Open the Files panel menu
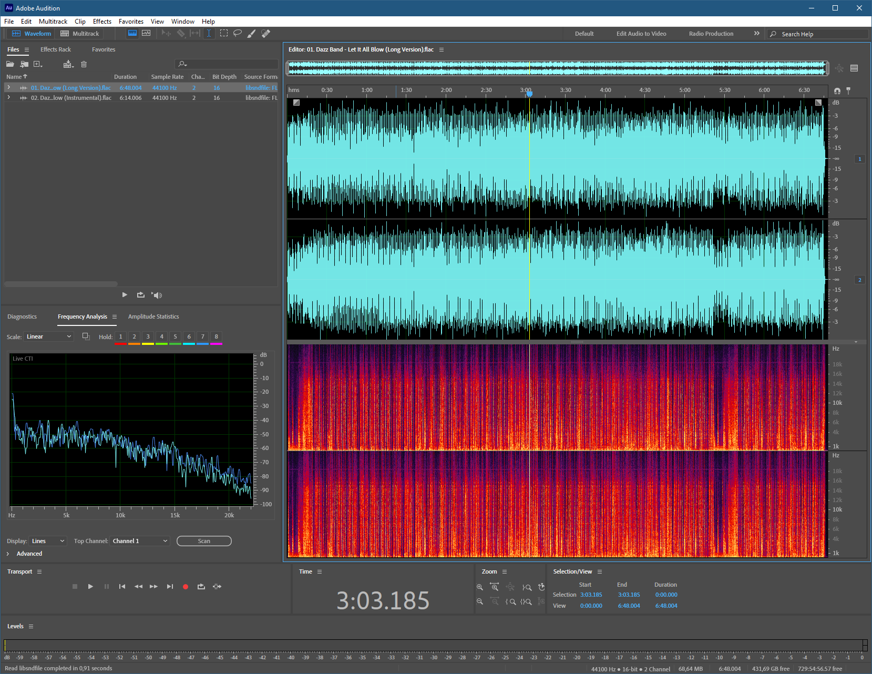 pos(27,49)
